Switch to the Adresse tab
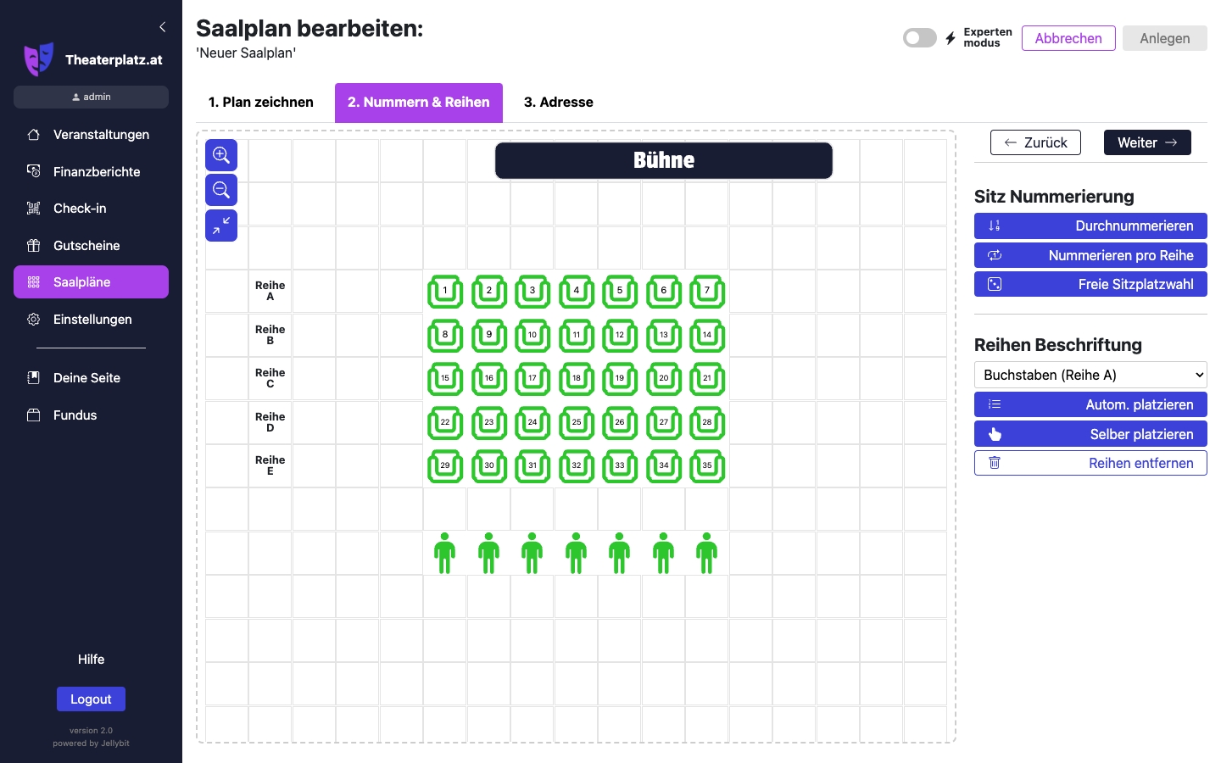 [558, 102]
